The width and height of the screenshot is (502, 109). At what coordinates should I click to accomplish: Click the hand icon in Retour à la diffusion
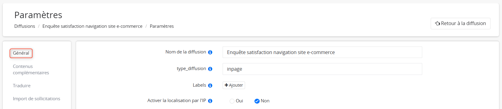click(x=437, y=23)
